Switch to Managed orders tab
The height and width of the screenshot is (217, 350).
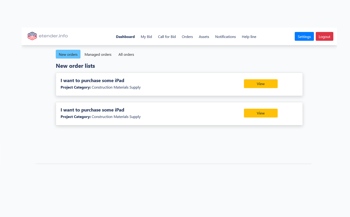coord(98,54)
